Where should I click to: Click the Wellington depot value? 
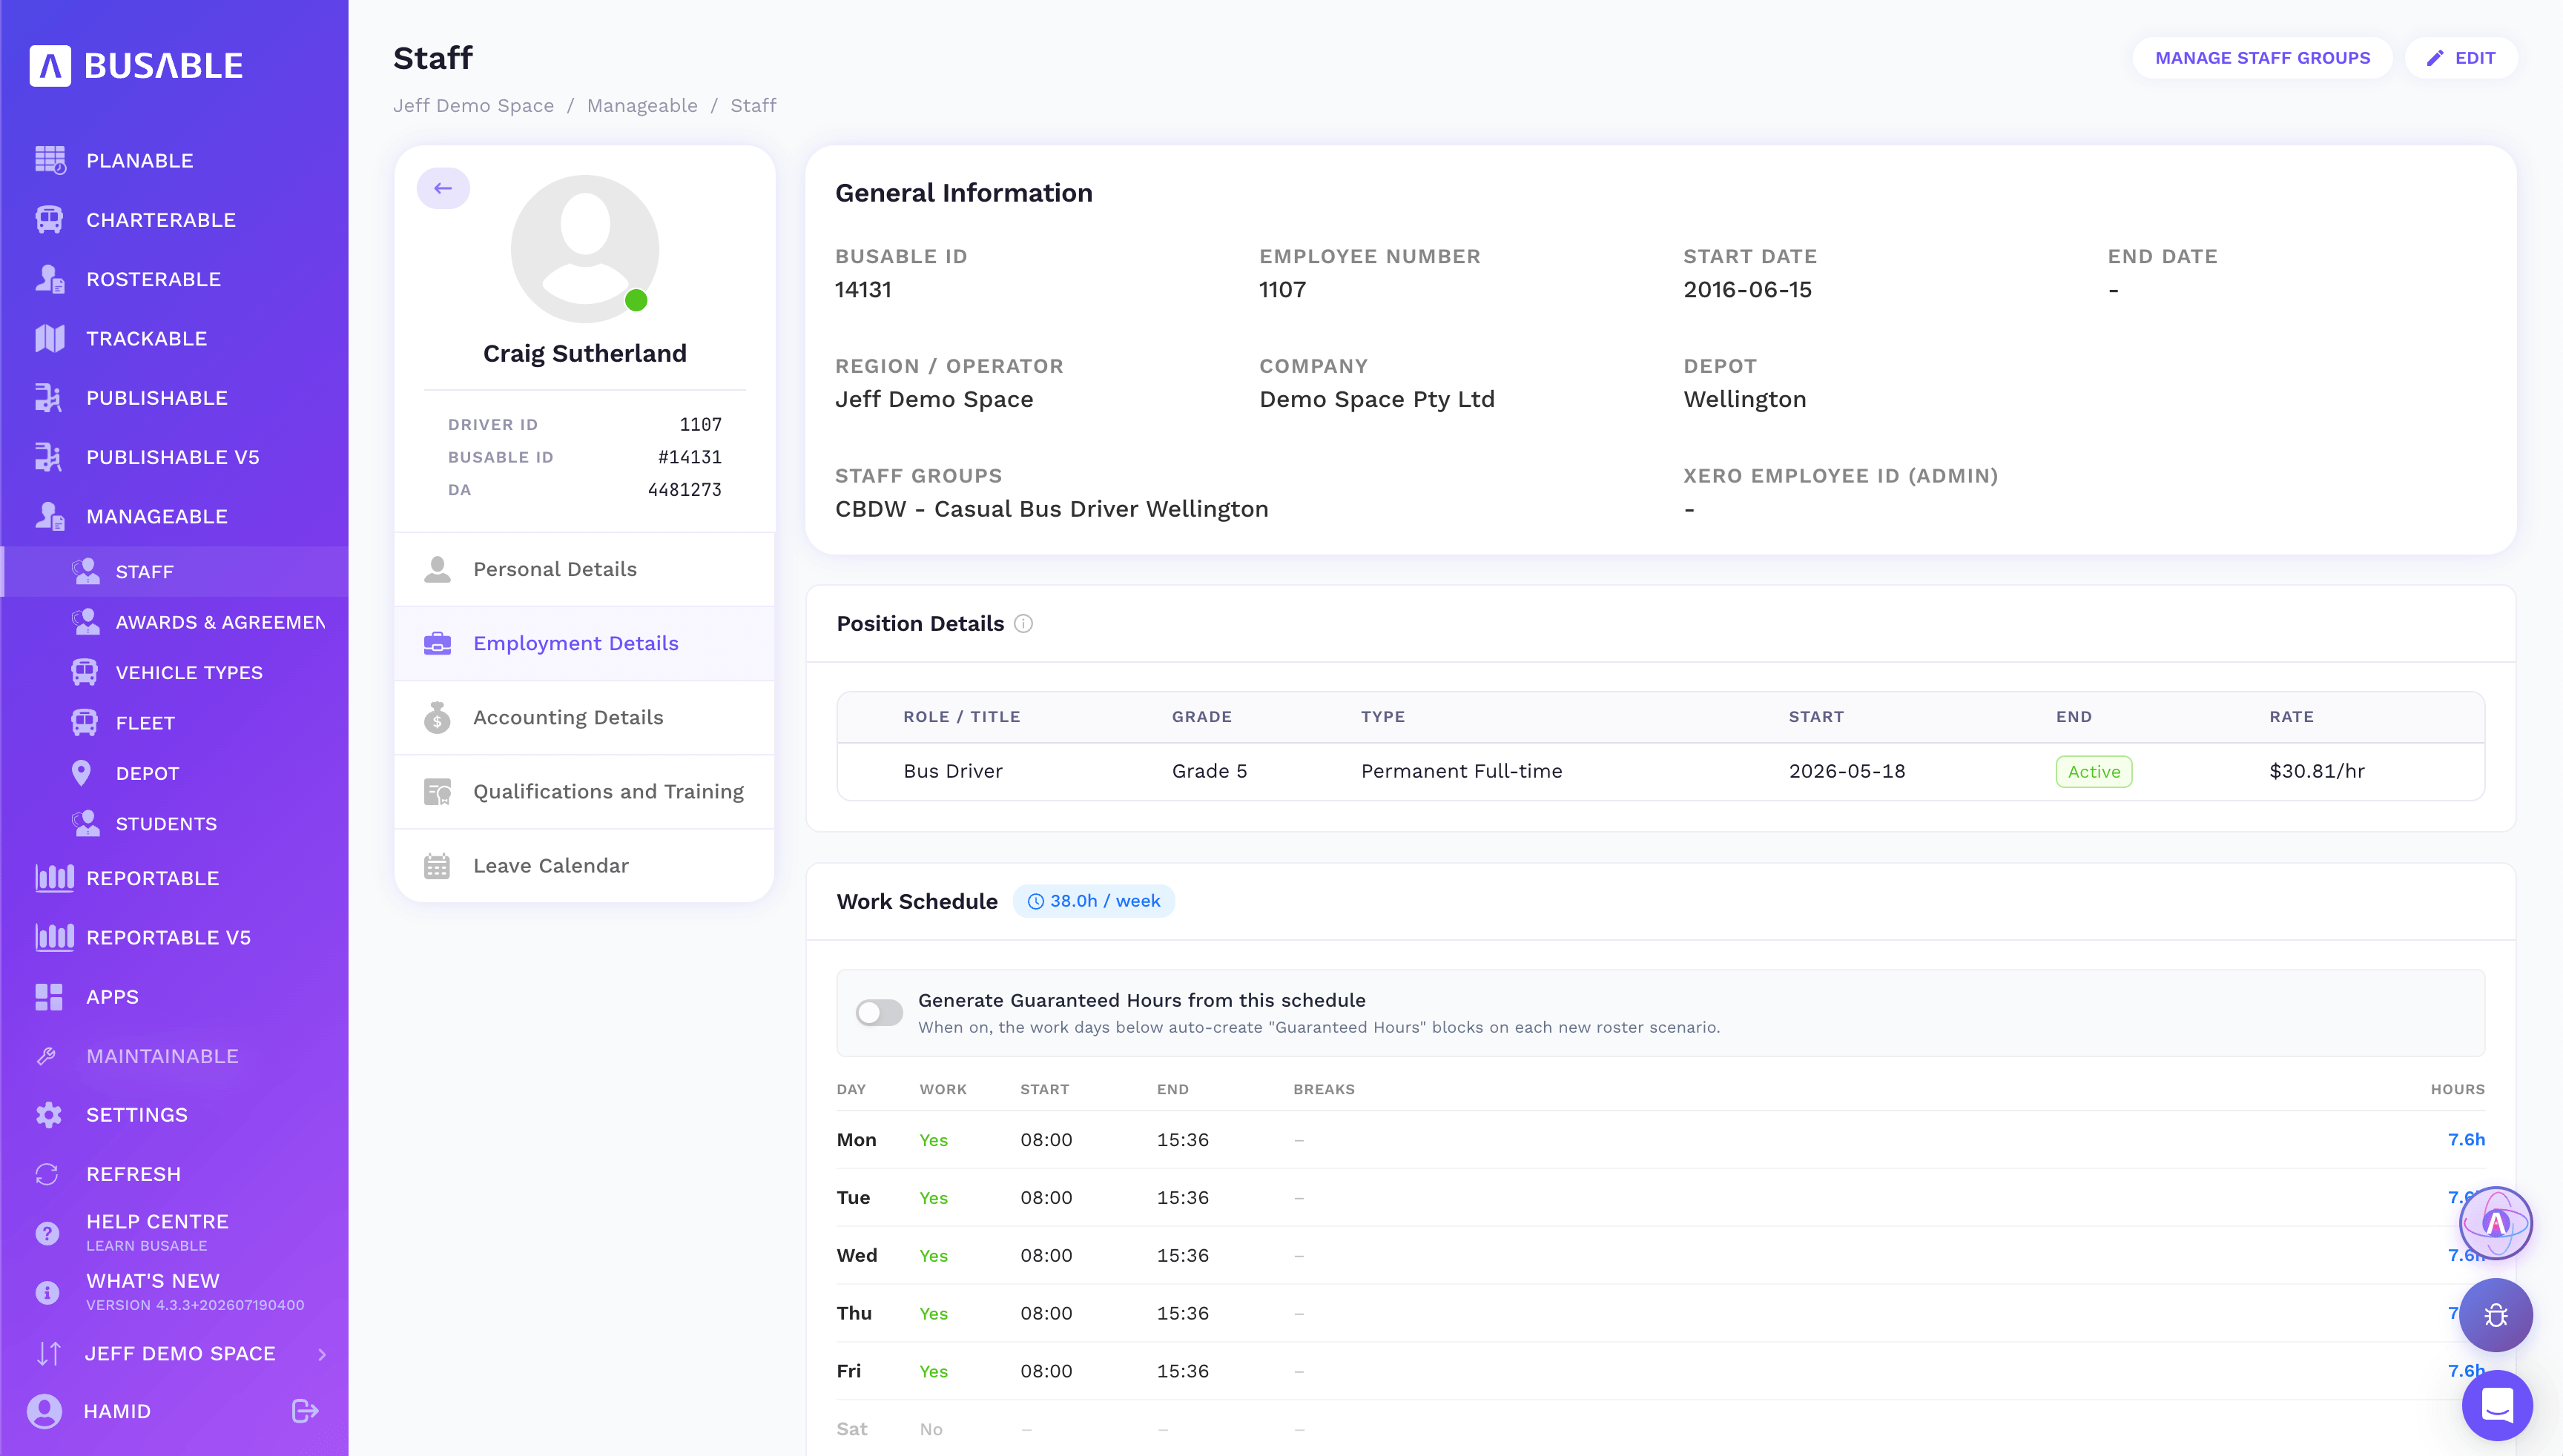click(1745, 399)
